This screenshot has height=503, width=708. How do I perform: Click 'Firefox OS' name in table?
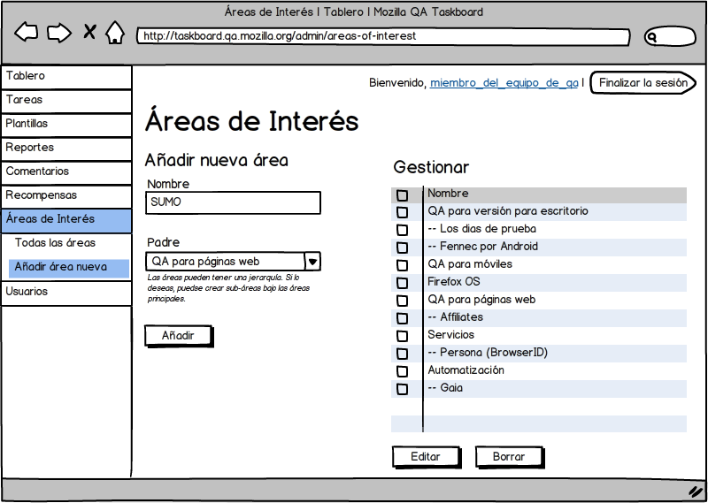[x=454, y=282]
